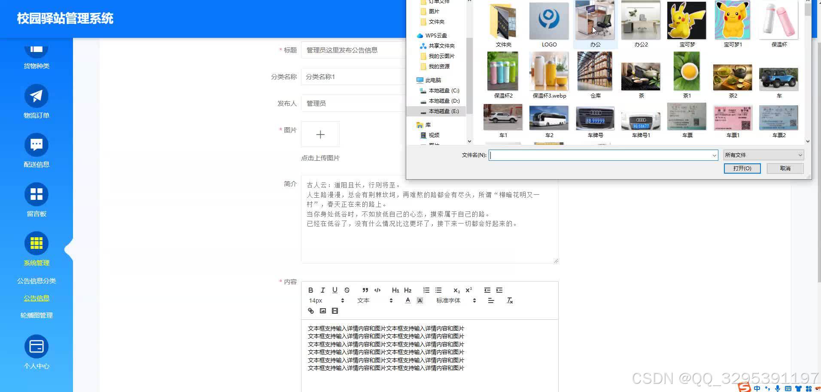The width and height of the screenshot is (821, 392).
Task: Toggle bold formatting in editor toolbar
Action: click(x=311, y=290)
